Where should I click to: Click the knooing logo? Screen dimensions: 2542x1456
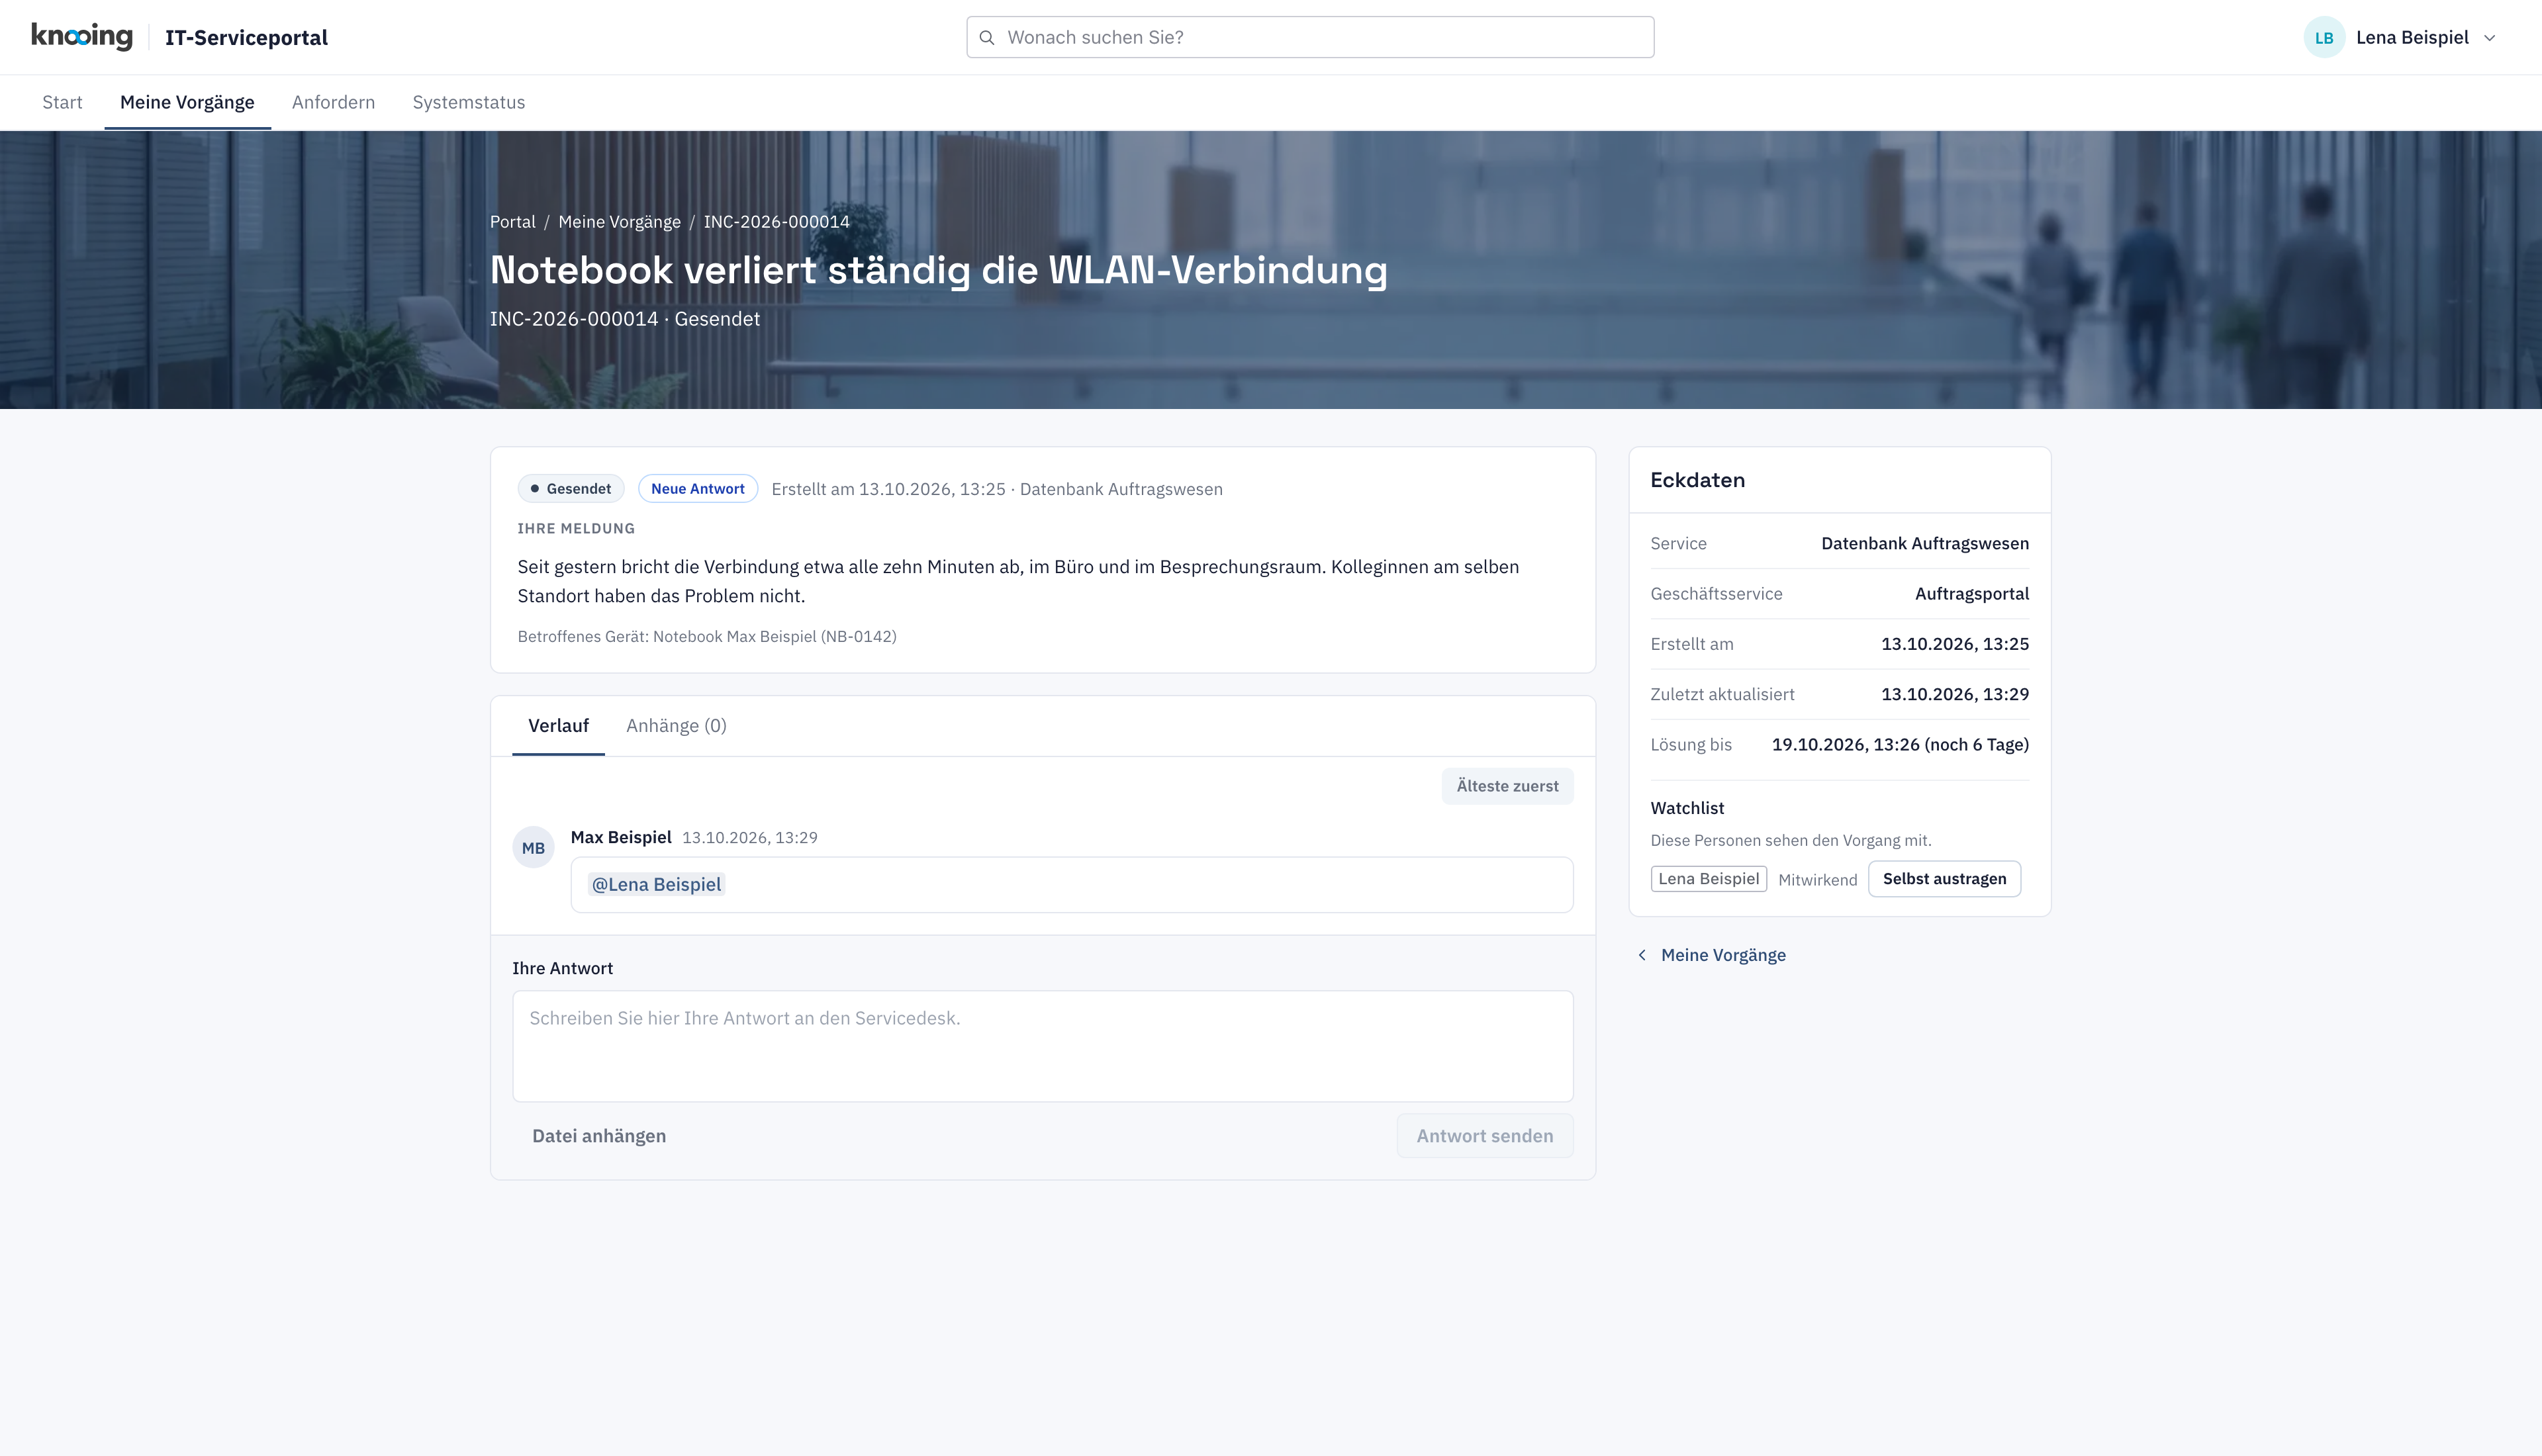82,36
